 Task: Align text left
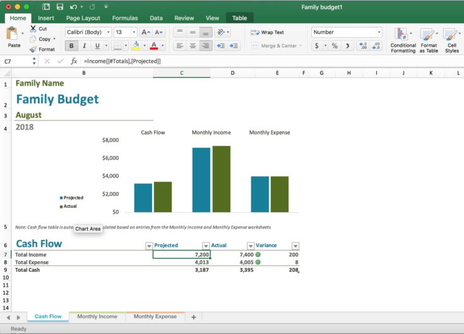pos(180,45)
